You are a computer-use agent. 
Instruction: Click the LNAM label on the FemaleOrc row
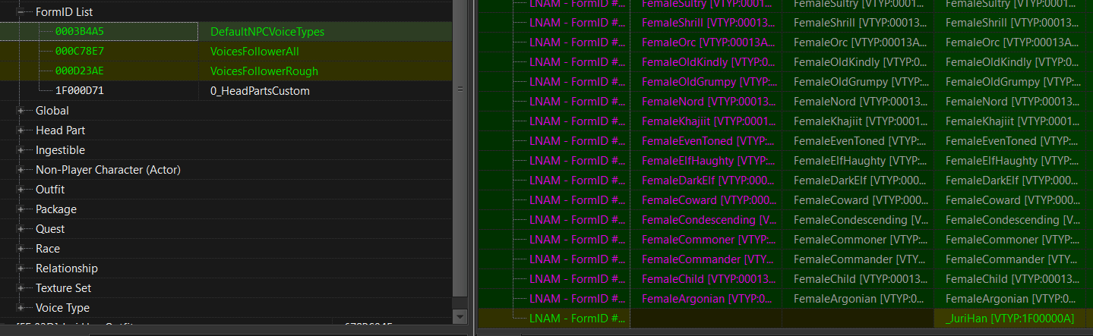pyautogui.click(x=577, y=42)
